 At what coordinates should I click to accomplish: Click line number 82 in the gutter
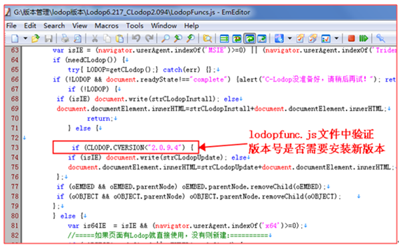click(x=15, y=235)
